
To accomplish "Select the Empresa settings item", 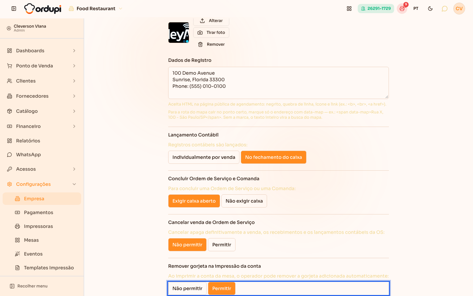I will (x=42, y=199).
